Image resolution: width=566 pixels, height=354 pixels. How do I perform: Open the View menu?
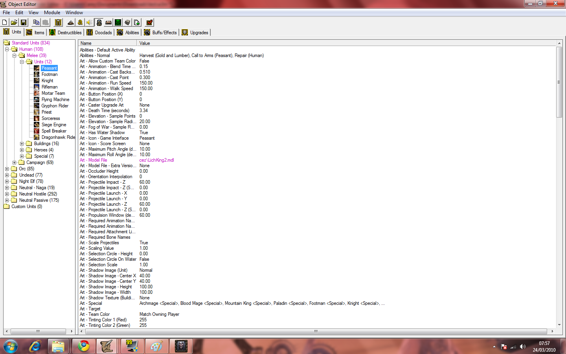[x=34, y=13]
